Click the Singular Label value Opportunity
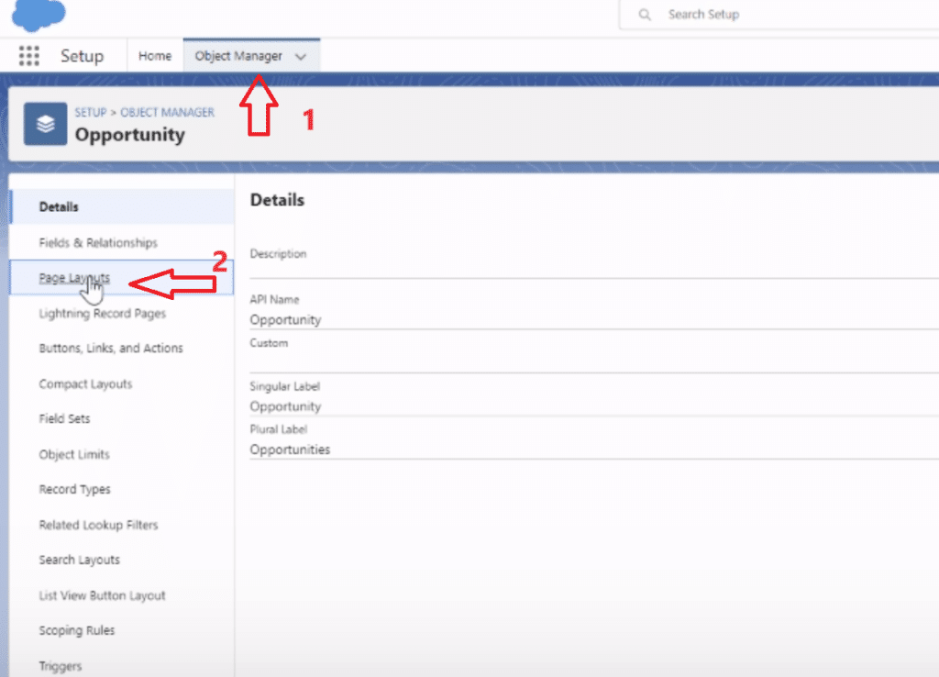Viewport: 939px width, 677px height. click(286, 406)
